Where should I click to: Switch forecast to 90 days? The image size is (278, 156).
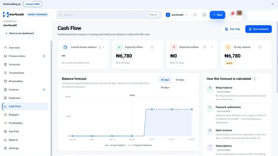coord(165,87)
